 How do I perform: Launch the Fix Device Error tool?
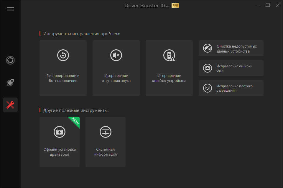coord(169,68)
